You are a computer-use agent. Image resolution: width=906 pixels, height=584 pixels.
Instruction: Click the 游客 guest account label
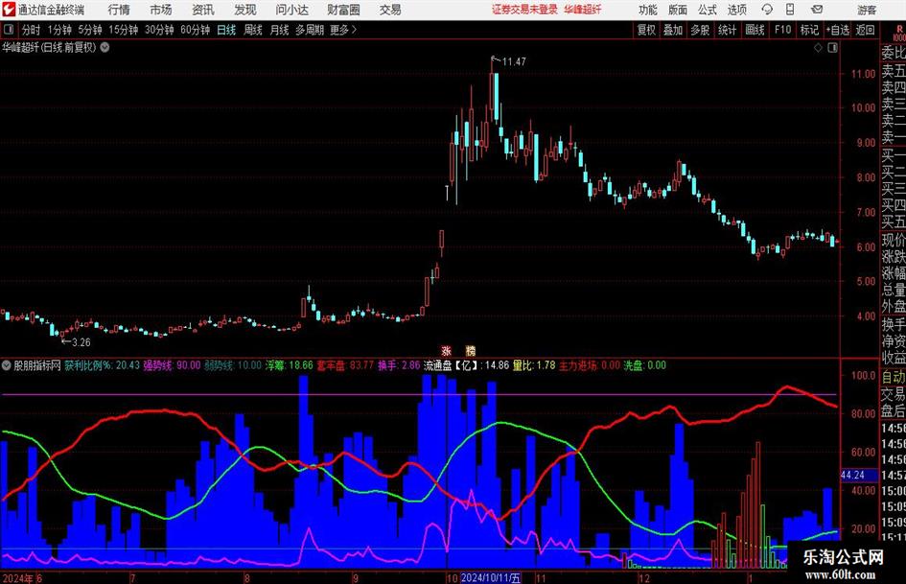(867, 10)
